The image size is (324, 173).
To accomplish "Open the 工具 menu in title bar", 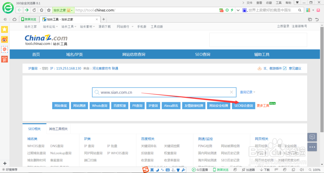I will click(x=279, y=3).
